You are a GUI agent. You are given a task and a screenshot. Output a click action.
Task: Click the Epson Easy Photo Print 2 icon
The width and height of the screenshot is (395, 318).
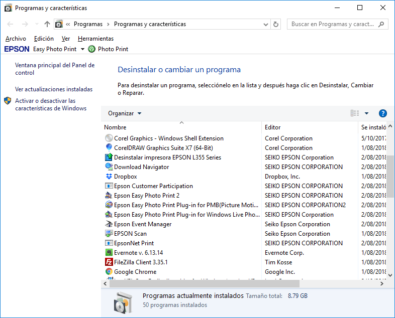coord(109,195)
